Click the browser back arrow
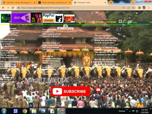This screenshot has height=114, width=152. [3, 8]
